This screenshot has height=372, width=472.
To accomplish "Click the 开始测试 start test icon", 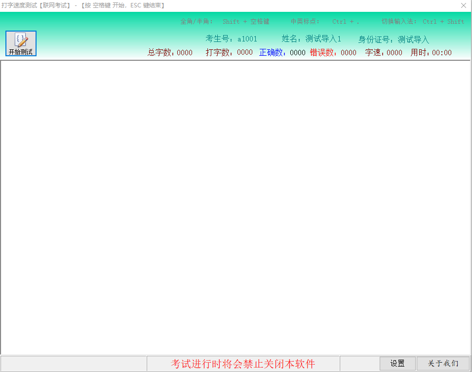I will coord(21,43).
